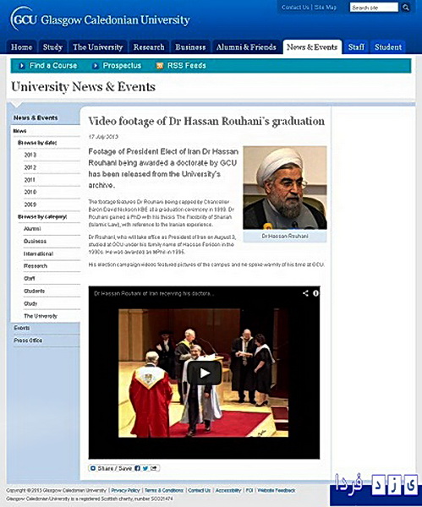
Task: Select the Study category in sidebar
Action: pyautogui.click(x=30, y=303)
